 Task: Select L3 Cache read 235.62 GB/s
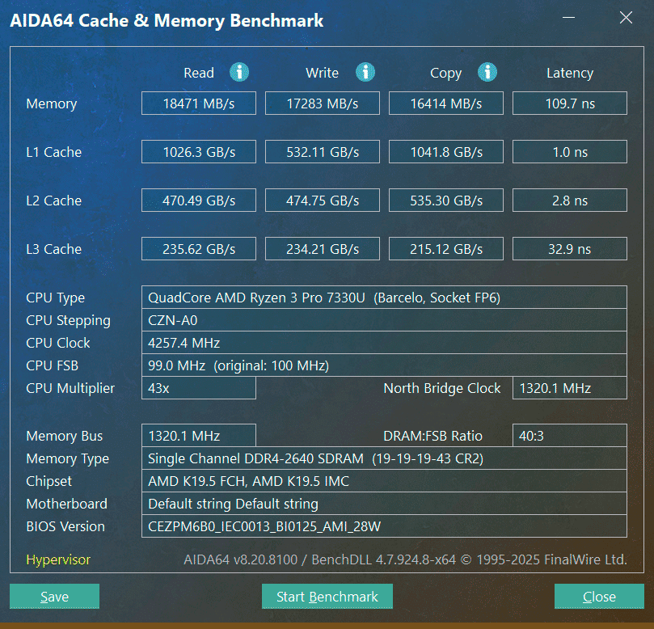pyautogui.click(x=199, y=248)
